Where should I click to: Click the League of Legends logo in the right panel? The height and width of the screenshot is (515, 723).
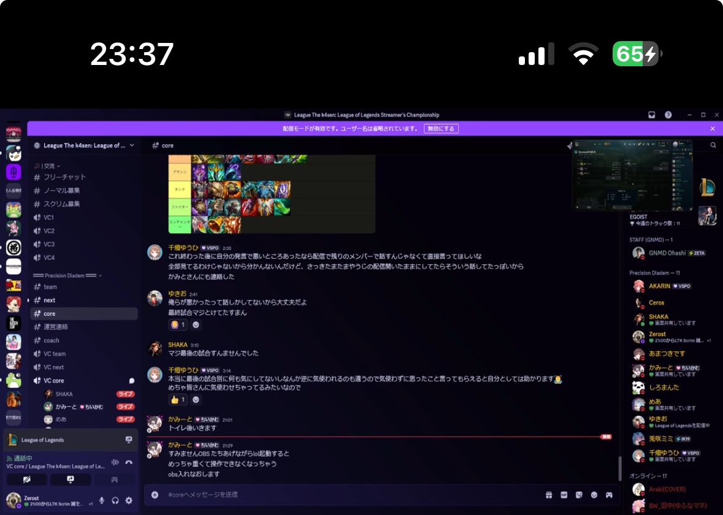[x=707, y=187]
